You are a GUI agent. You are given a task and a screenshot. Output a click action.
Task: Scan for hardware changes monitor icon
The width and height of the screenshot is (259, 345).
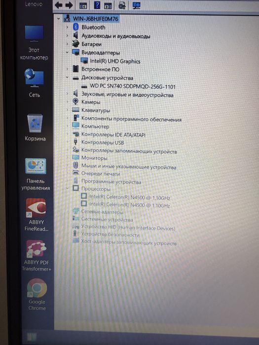click(137, 5)
